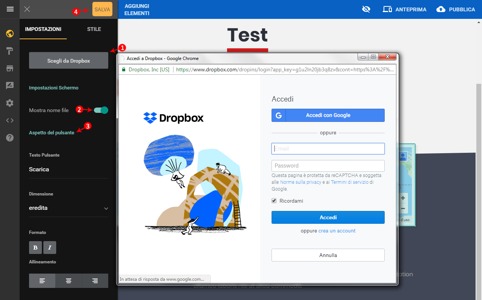Click the map zoom-out minus icon
This screenshot has width=482, height=300.
(403, 209)
